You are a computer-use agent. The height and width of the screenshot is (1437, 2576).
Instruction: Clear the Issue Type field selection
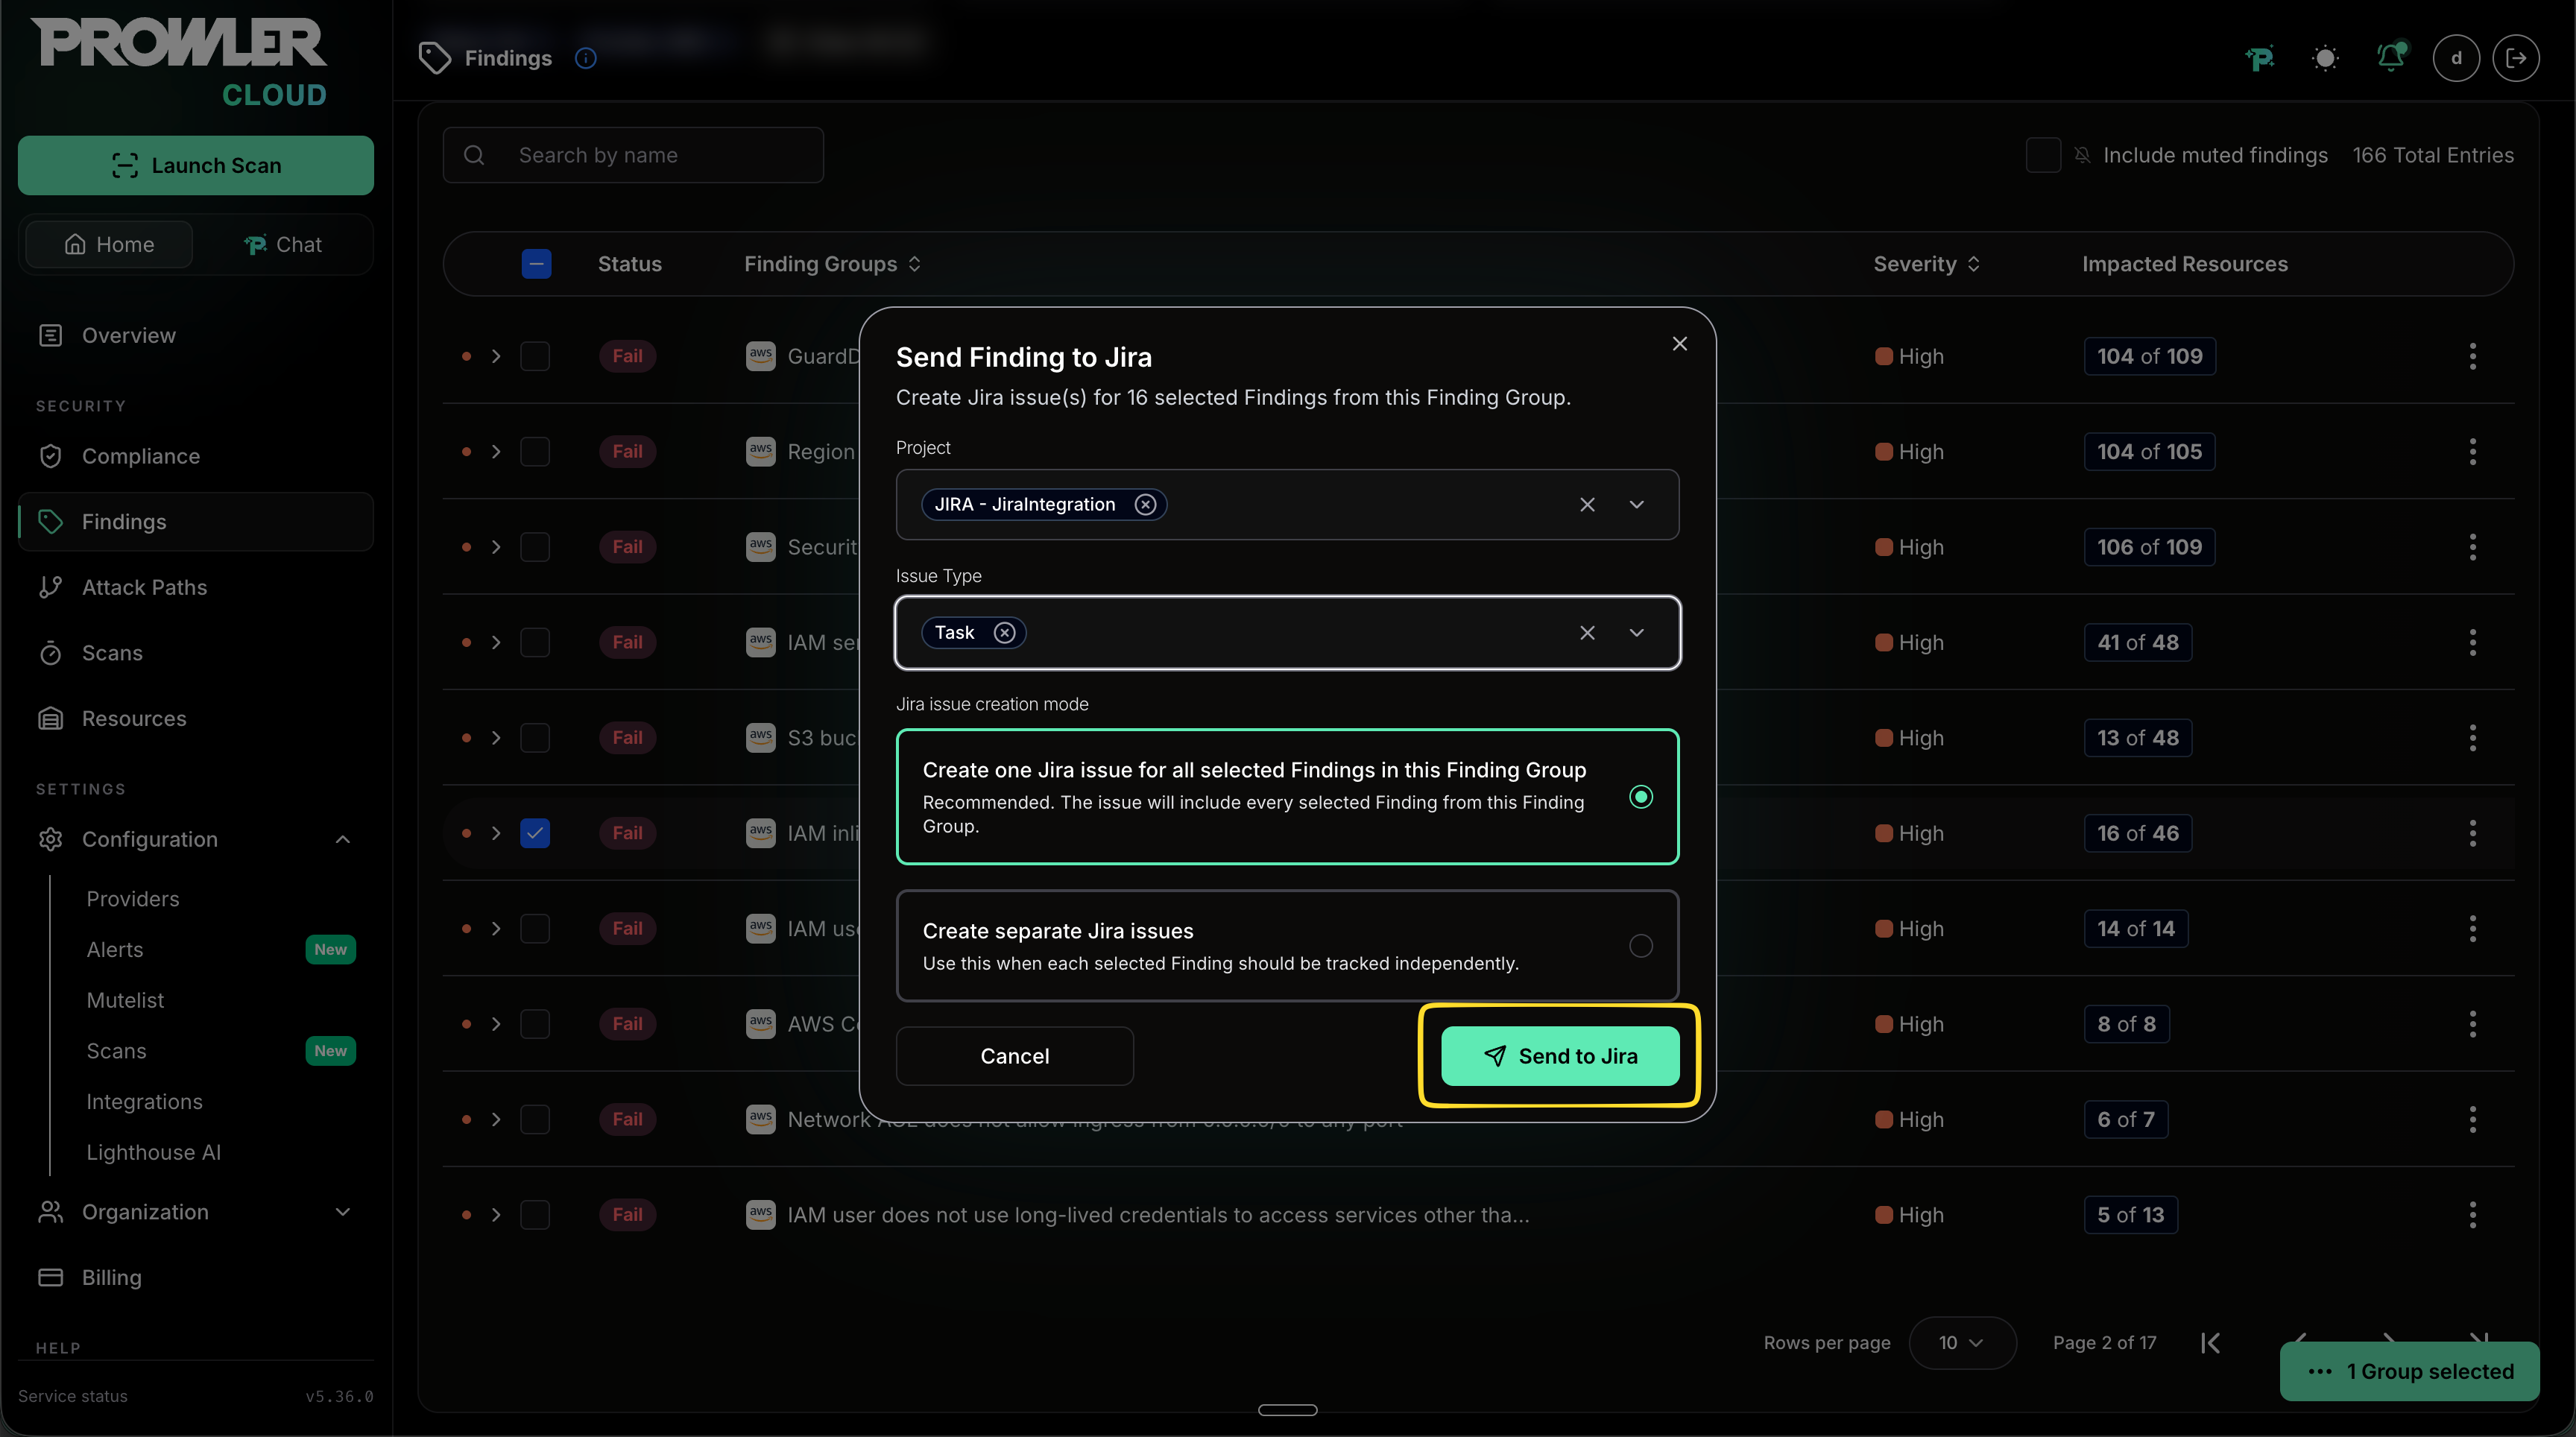click(x=1587, y=633)
